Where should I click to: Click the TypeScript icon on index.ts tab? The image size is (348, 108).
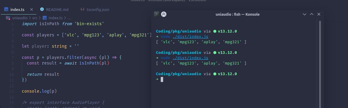[7, 9]
